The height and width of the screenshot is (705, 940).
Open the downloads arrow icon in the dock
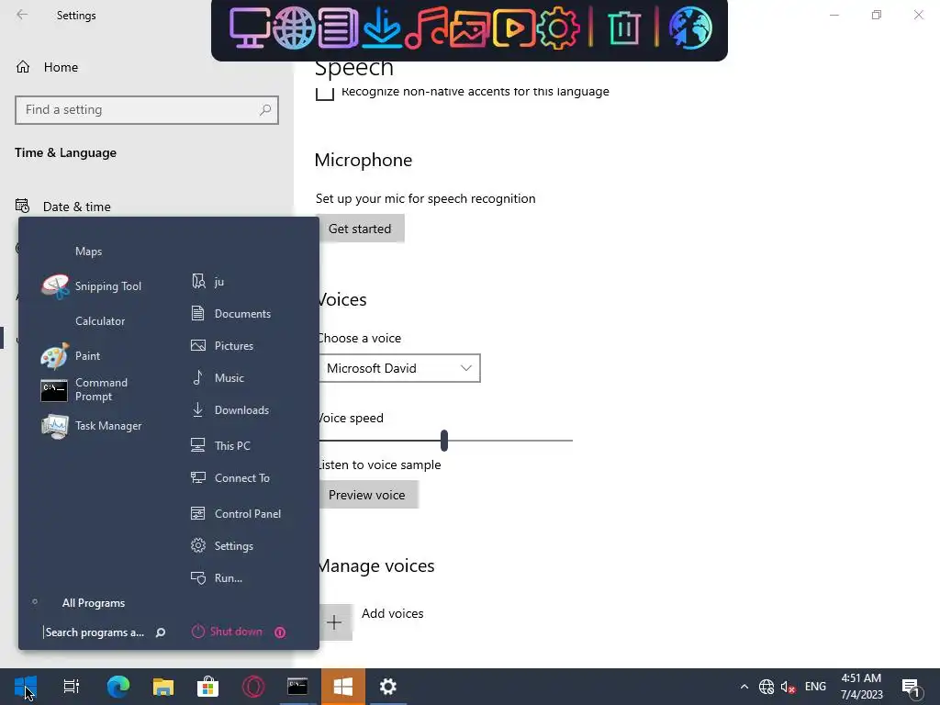(x=382, y=28)
